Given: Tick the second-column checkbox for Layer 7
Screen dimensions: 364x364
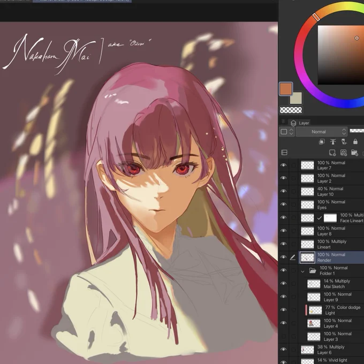Looking at the screenshot, I should (x=294, y=165).
